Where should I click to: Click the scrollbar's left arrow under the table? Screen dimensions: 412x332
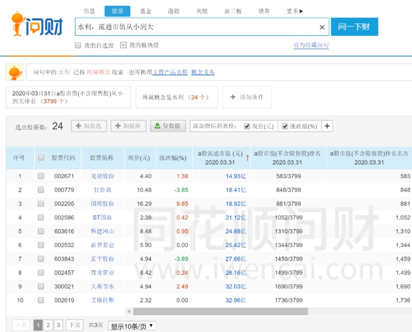point(129,311)
